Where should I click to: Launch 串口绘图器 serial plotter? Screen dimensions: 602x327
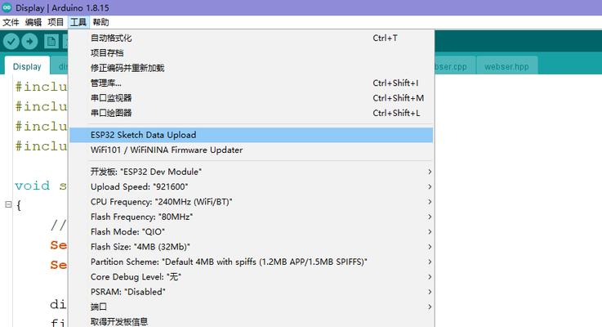251,113
